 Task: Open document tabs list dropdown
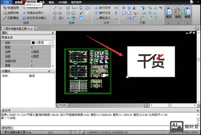tap(197, 28)
